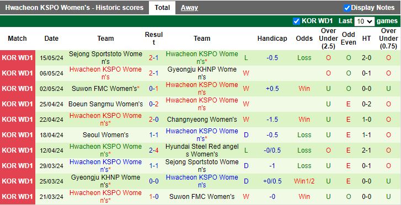Image resolution: width=401 pixels, height=205 pixels.
Task: Open Gyeongju KHNP Women's on 06/05/24 match
Action: click(202, 73)
